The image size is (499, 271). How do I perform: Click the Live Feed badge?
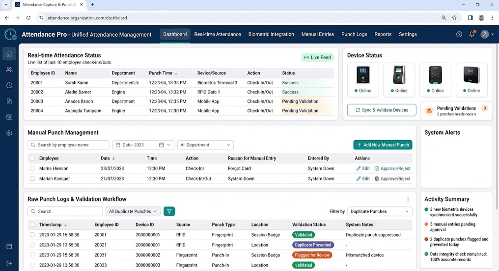317,57
